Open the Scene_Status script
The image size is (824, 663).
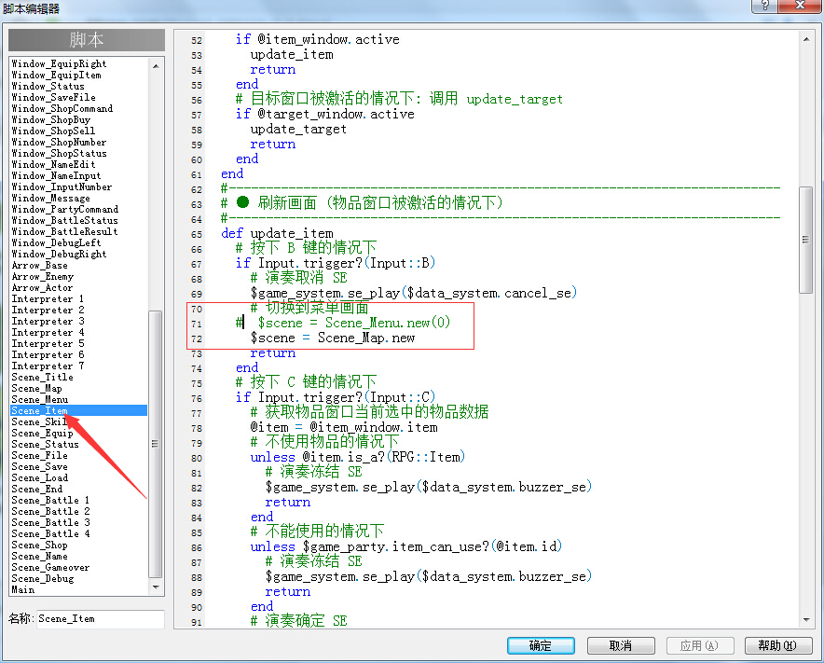coord(45,444)
